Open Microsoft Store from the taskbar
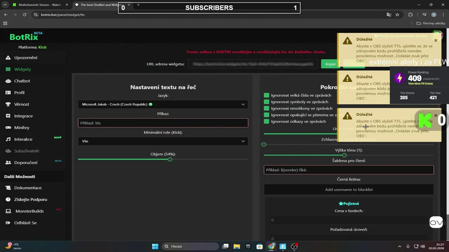Viewport: 449px width, 252px height. pyautogui.click(x=260, y=246)
